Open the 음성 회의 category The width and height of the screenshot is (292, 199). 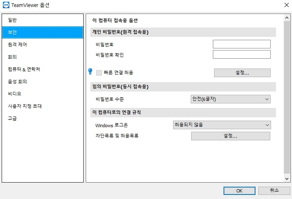tap(43, 81)
